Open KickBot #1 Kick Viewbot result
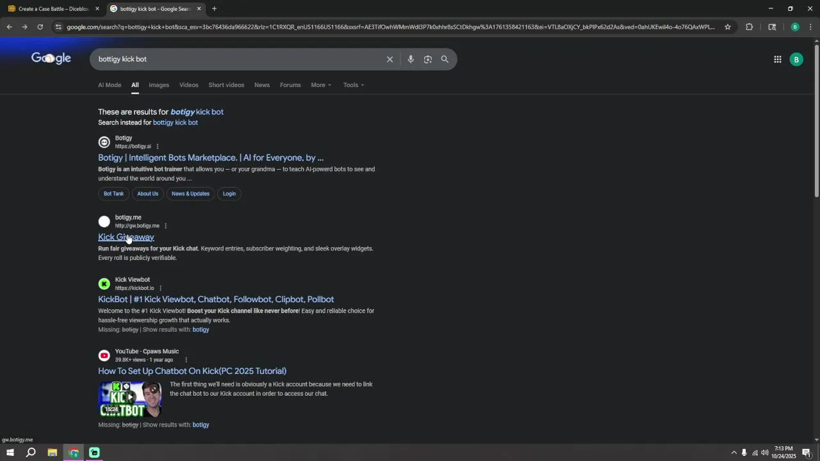The height and width of the screenshot is (461, 820). [x=216, y=300]
